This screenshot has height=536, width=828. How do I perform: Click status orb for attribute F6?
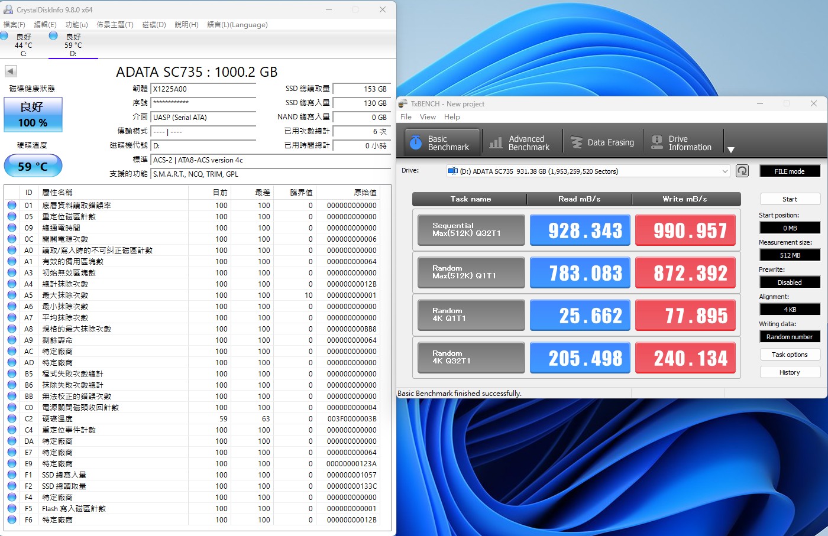12,519
